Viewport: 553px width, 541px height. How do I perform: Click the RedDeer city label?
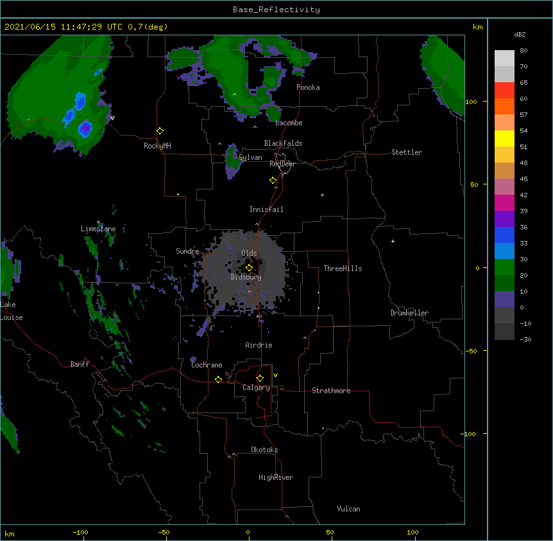point(282,164)
